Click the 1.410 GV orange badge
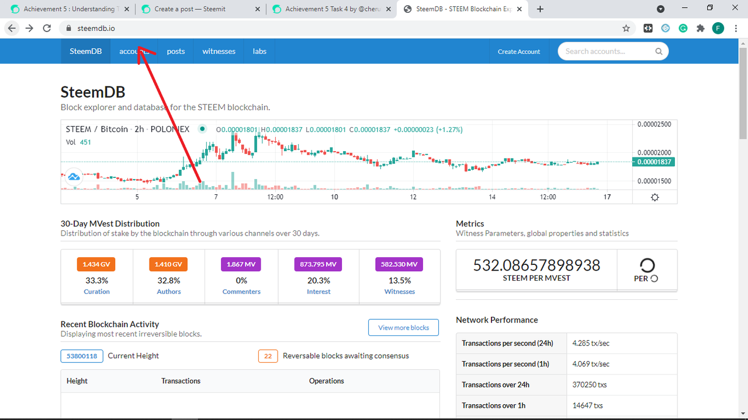Screen dimensions: 748x420 pyautogui.click(x=168, y=264)
